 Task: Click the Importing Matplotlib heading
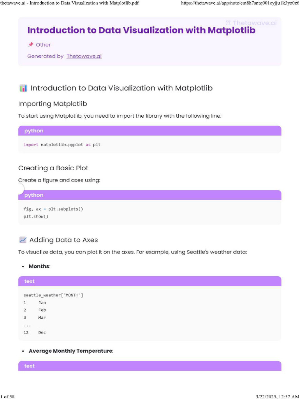(x=53, y=104)
